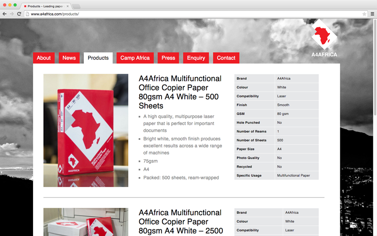Image resolution: width=377 pixels, height=236 pixels.
Task: Click the 'GSM' label in the first table
Action: point(240,114)
